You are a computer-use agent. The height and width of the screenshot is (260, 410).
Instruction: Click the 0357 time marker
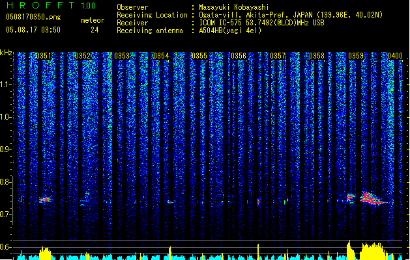click(x=278, y=56)
